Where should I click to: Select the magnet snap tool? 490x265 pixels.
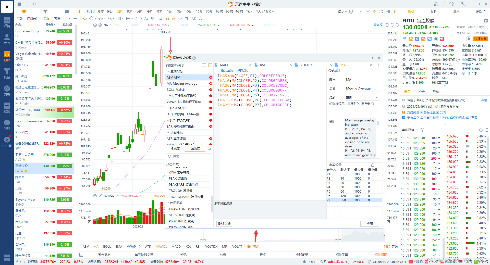tap(167, 18)
